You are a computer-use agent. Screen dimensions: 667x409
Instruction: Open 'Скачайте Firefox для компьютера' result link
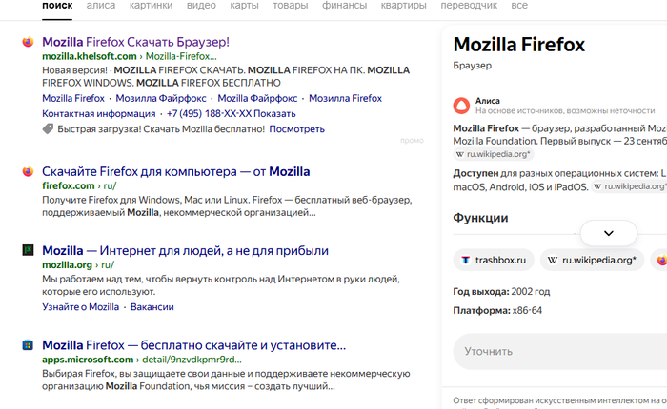[x=175, y=172]
